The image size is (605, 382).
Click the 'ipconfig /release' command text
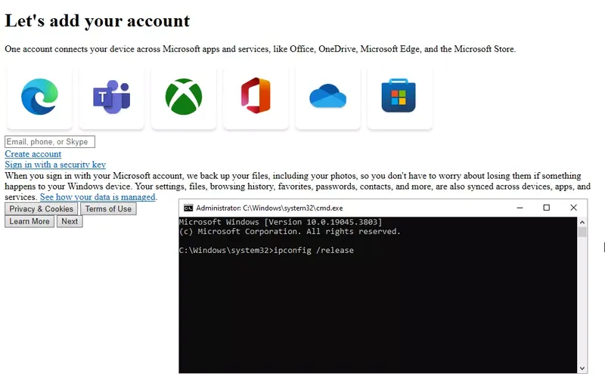click(314, 251)
